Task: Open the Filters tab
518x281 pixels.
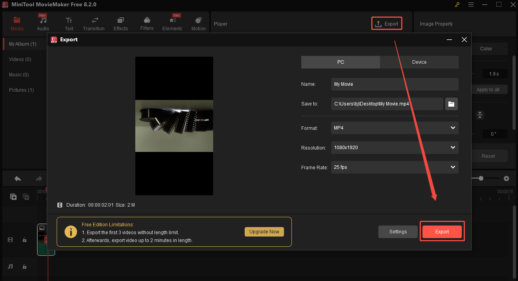Action: pos(147,24)
